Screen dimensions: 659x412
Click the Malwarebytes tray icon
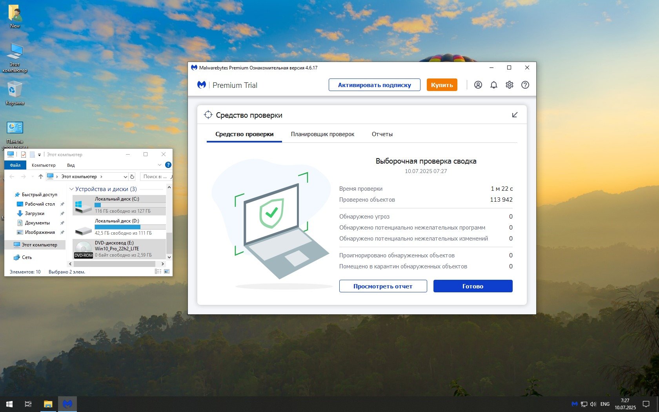click(x=574, y=404)
